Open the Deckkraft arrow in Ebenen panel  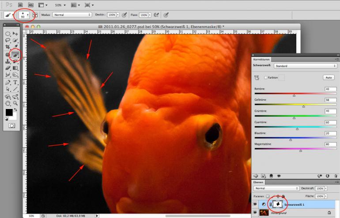point(326,188)
